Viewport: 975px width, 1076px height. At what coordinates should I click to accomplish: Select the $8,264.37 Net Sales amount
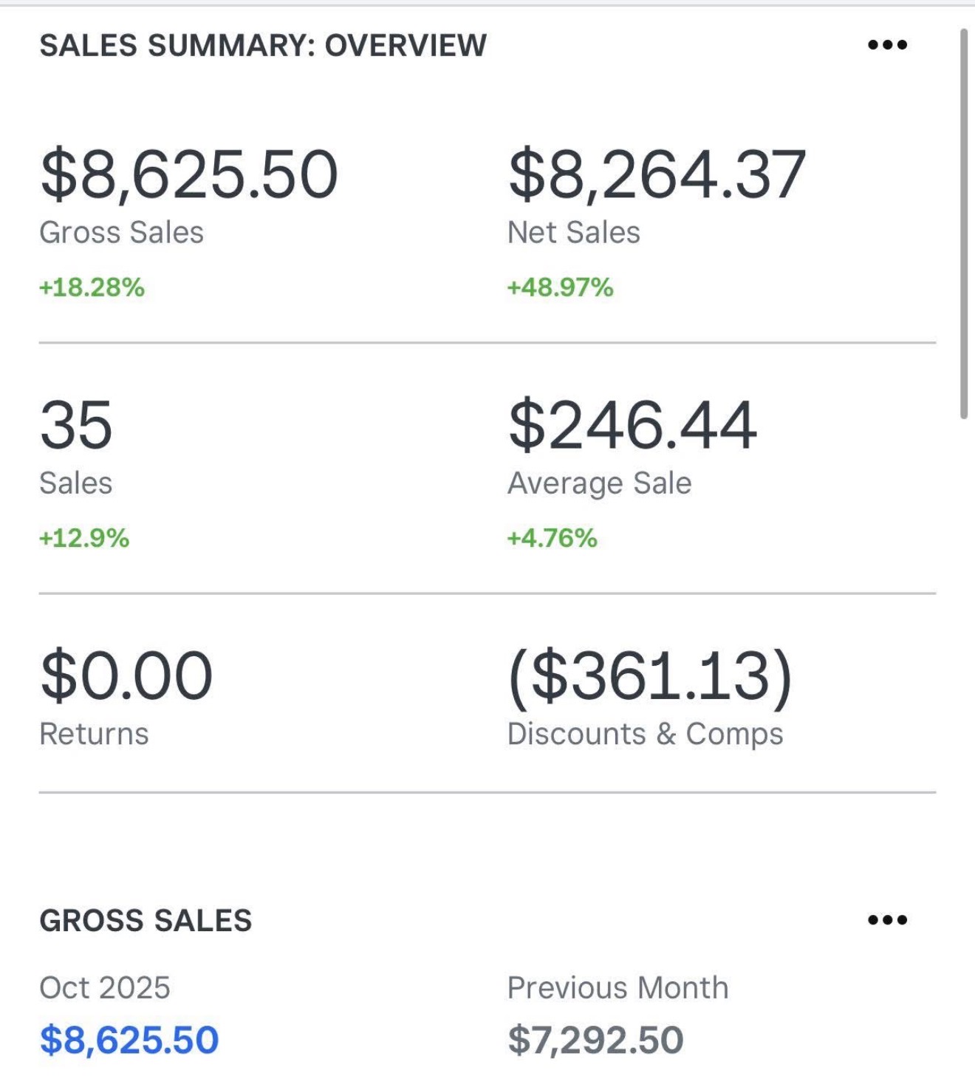point(657,174)
